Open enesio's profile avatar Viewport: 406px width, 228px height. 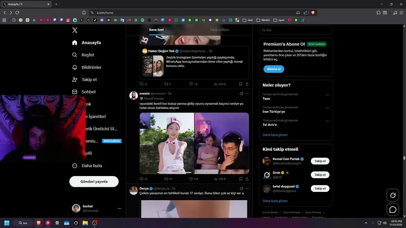134,96
